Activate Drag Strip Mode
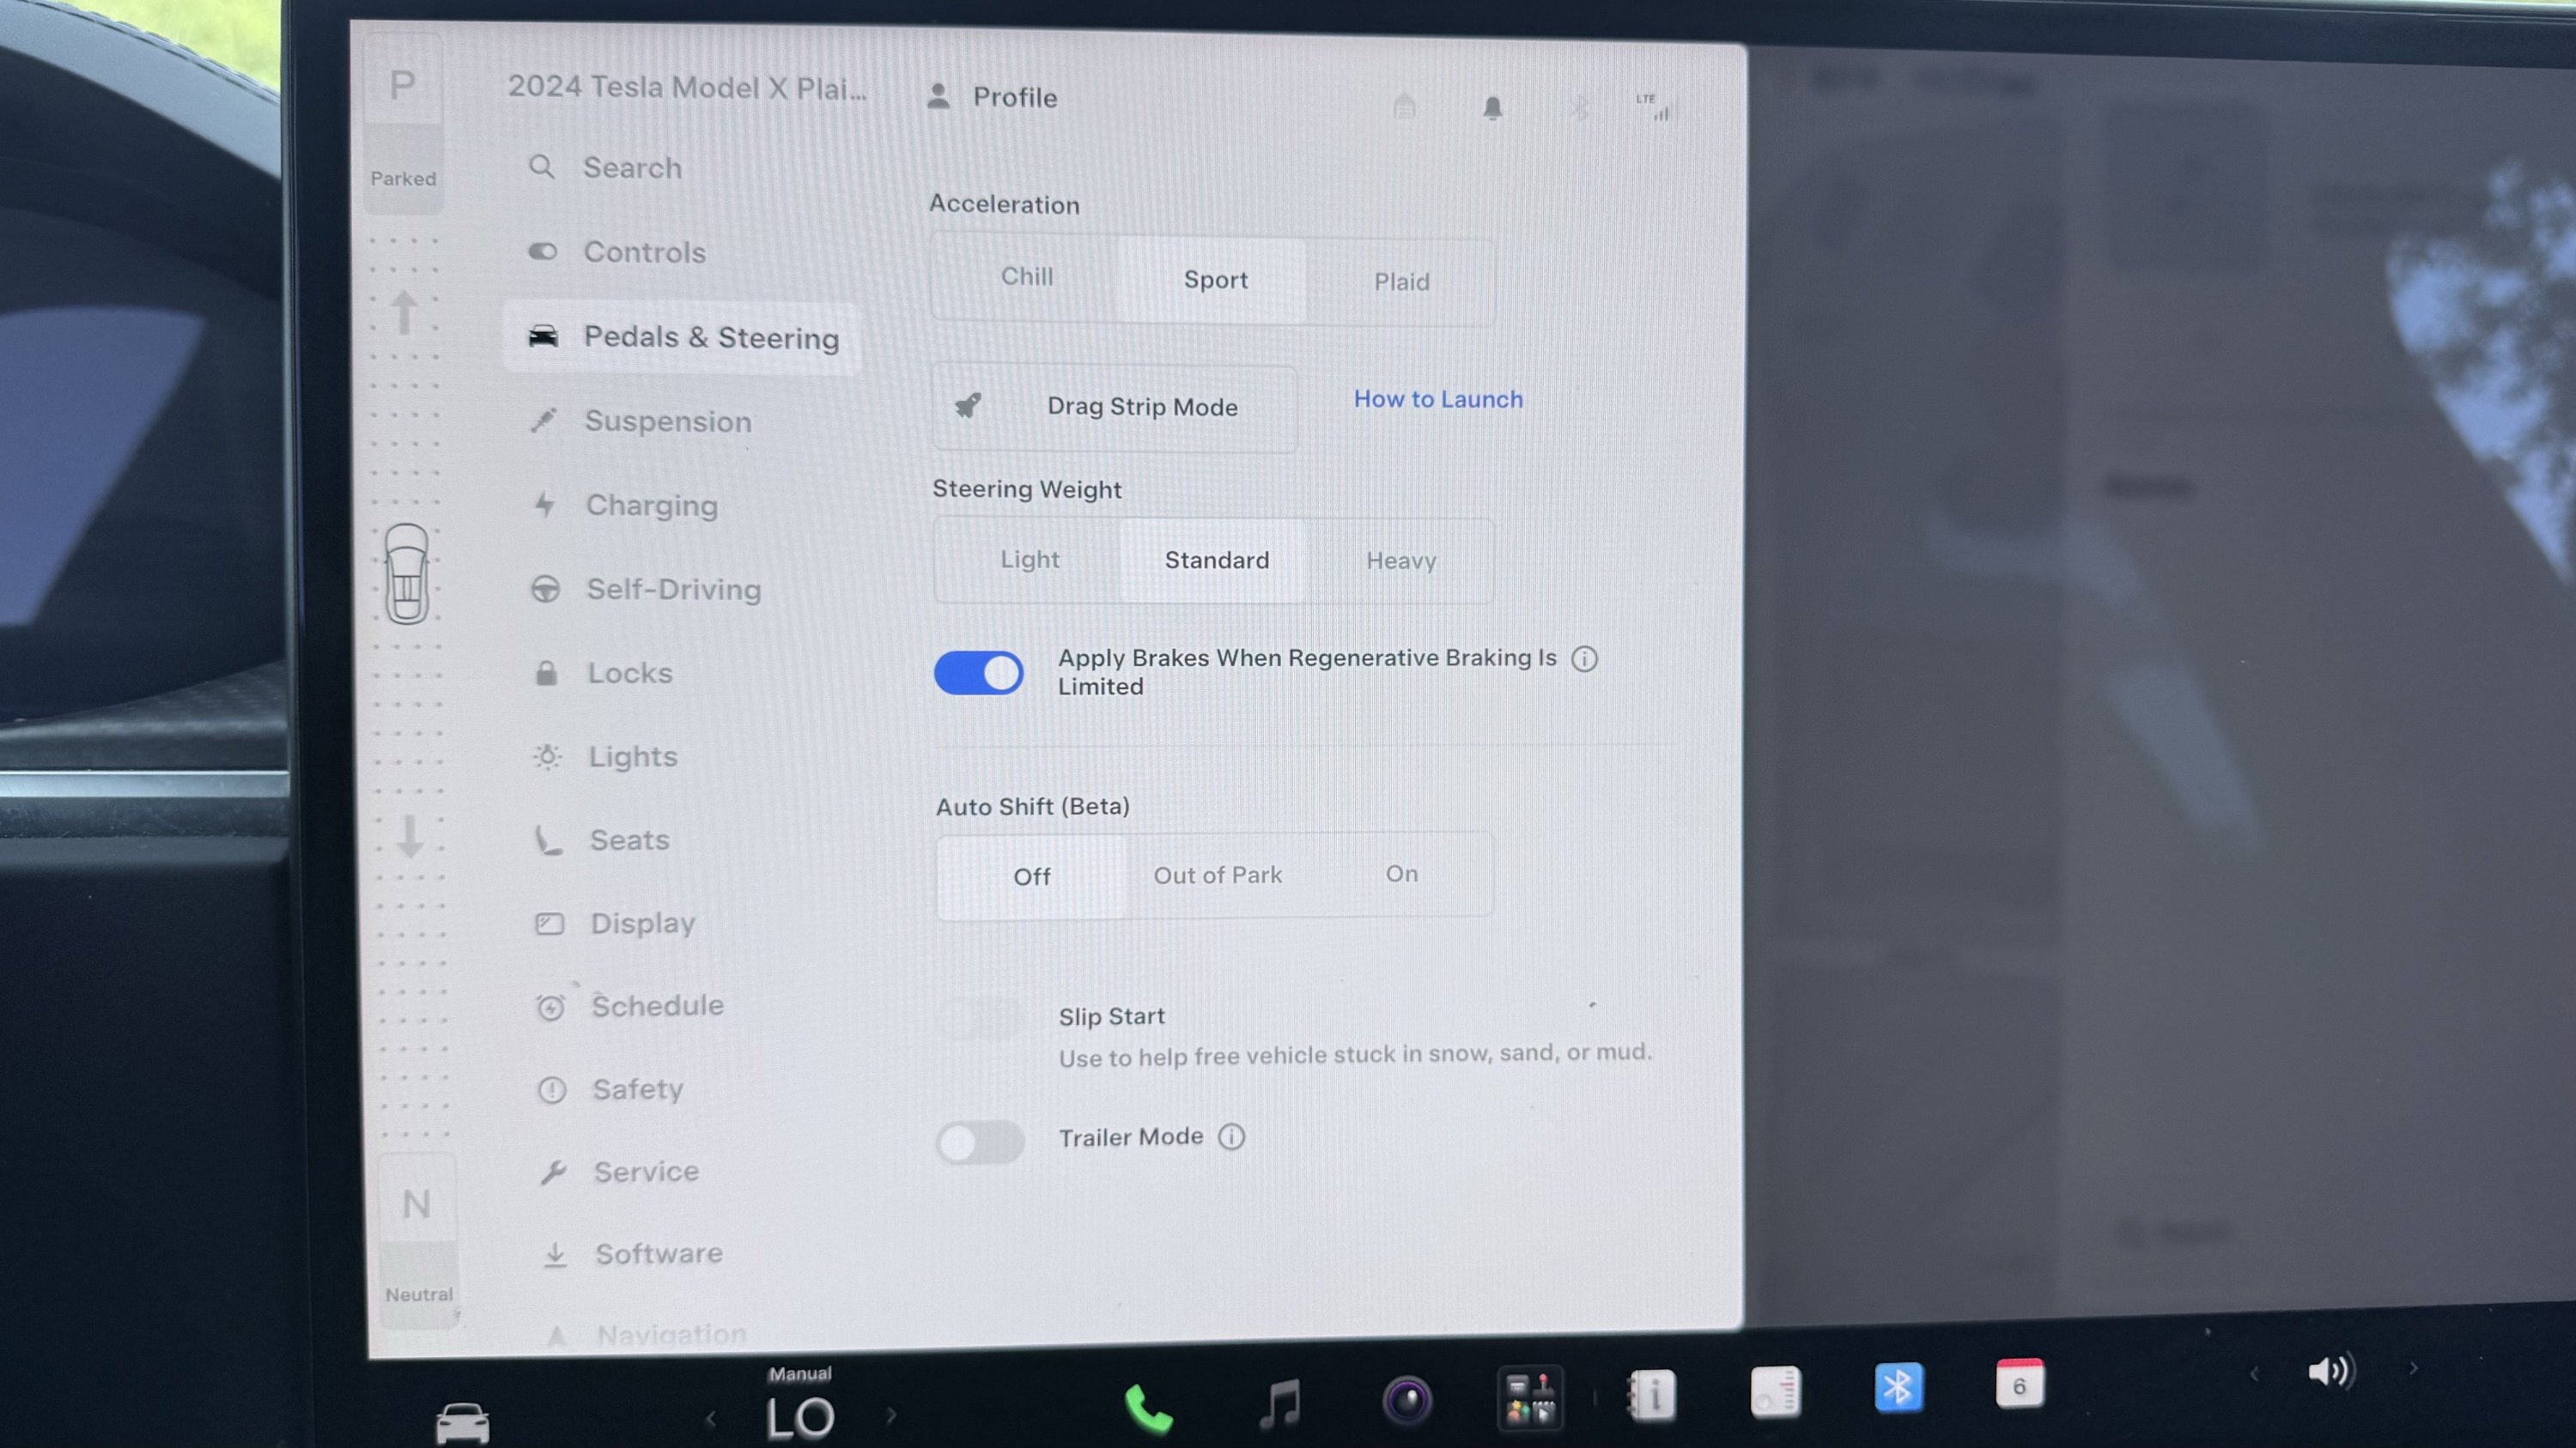Viewport: 2576px width, 1448px height. (1115, 407)
